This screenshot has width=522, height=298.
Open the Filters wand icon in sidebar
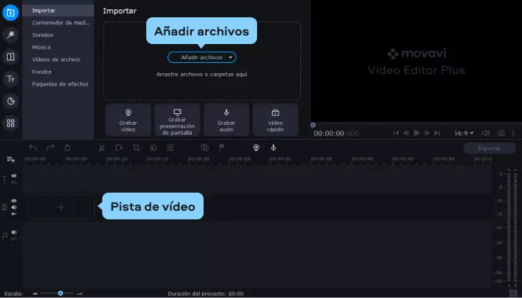coord(11,35)
